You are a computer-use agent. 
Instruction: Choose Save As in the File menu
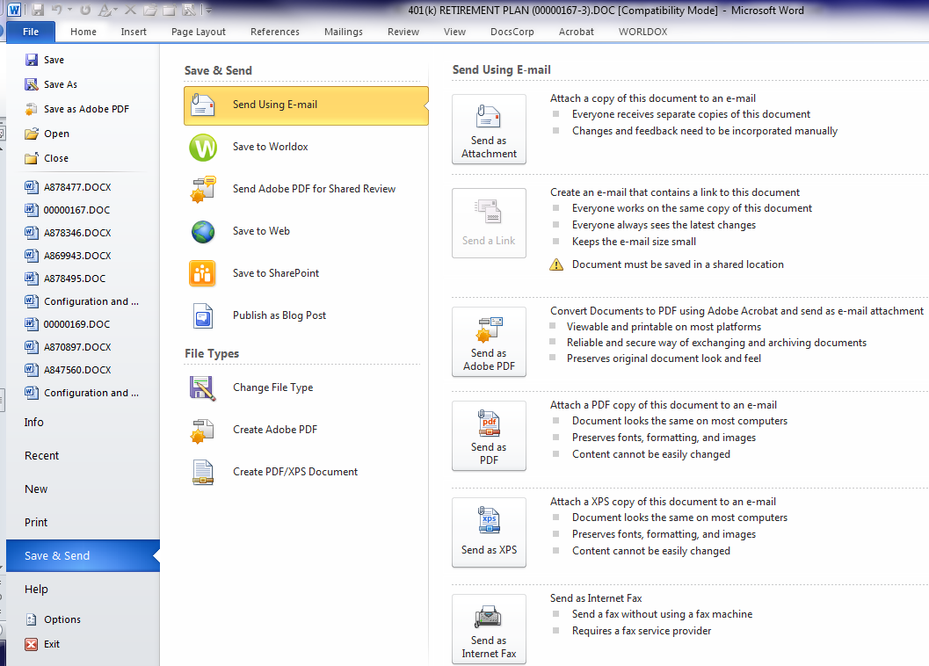pos(52,84)
